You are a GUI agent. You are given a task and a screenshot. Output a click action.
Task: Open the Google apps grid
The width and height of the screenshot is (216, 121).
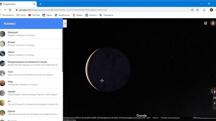tap(206, 23)
